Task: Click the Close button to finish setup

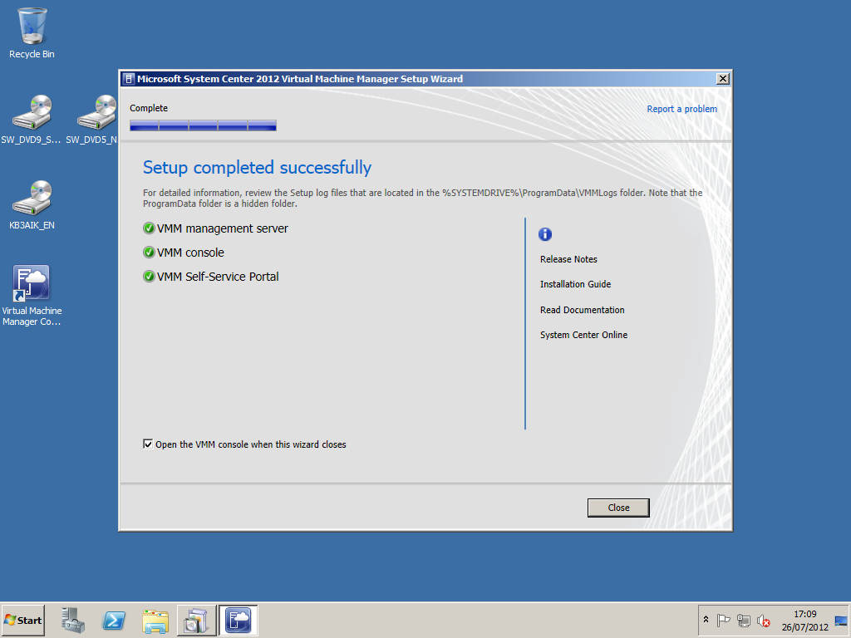Action: click(618, 508)
